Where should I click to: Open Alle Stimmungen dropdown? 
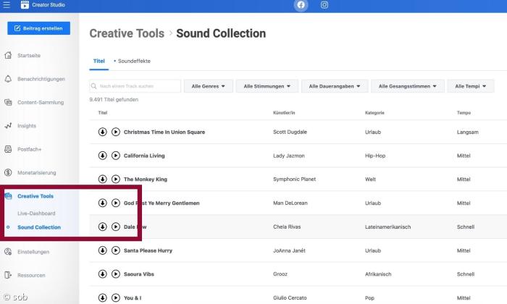(267, 86)
